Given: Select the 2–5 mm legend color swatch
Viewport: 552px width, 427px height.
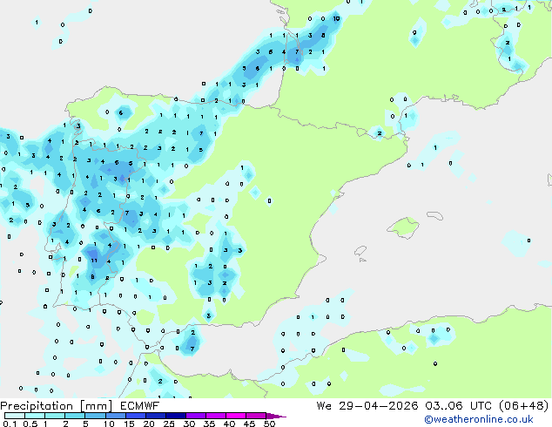Looking at the screenshot, I should [75, 416].
